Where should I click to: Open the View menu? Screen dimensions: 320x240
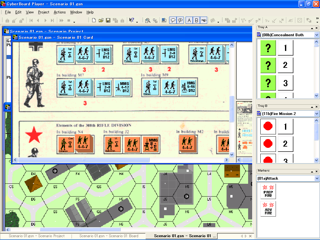[30, 12]
